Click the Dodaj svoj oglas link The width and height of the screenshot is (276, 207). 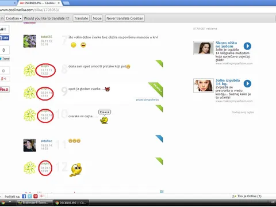[243, 112]
